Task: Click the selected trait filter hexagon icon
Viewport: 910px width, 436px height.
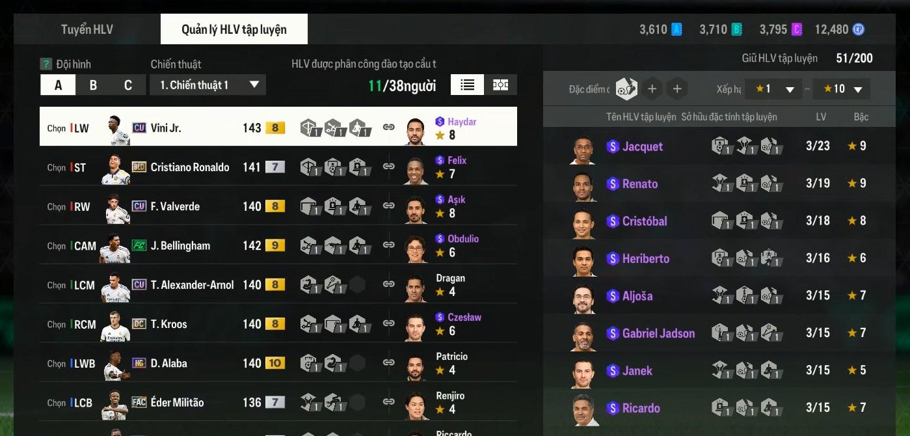Action: (x=626, y=89)
